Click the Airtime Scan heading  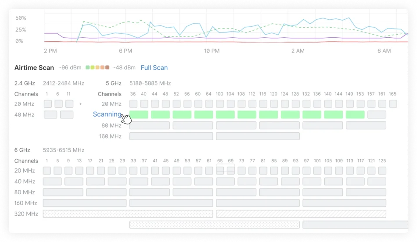click(x=34, y=68)
